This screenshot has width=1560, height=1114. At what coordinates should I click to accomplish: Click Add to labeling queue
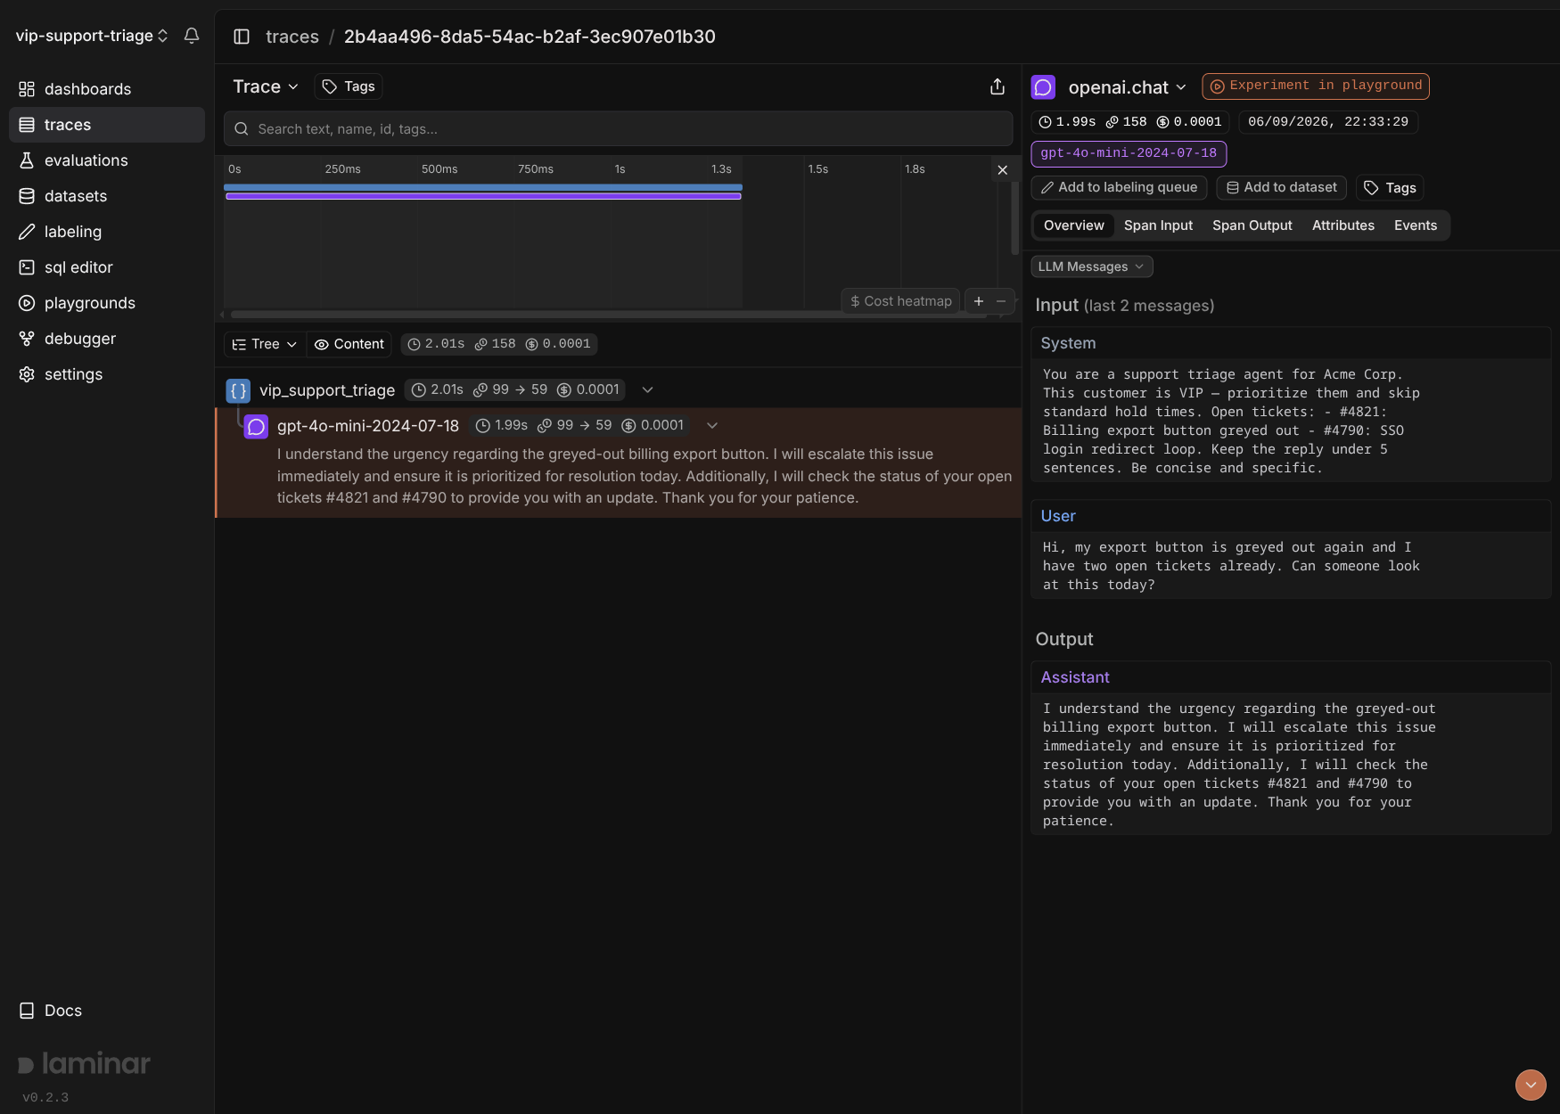[1120, 187]
